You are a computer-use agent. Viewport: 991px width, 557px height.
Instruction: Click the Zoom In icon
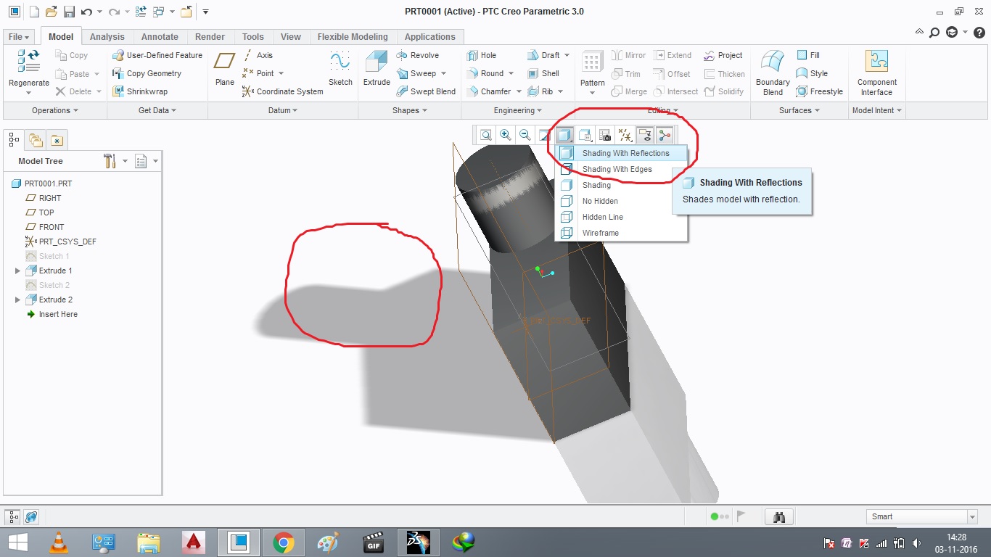pos(505,135)
